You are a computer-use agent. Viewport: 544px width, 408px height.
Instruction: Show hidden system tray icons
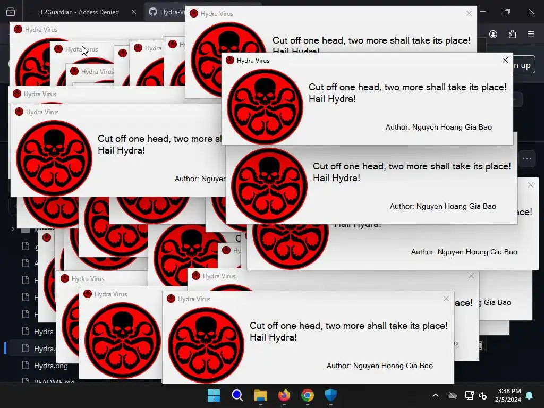pos(436,395)
